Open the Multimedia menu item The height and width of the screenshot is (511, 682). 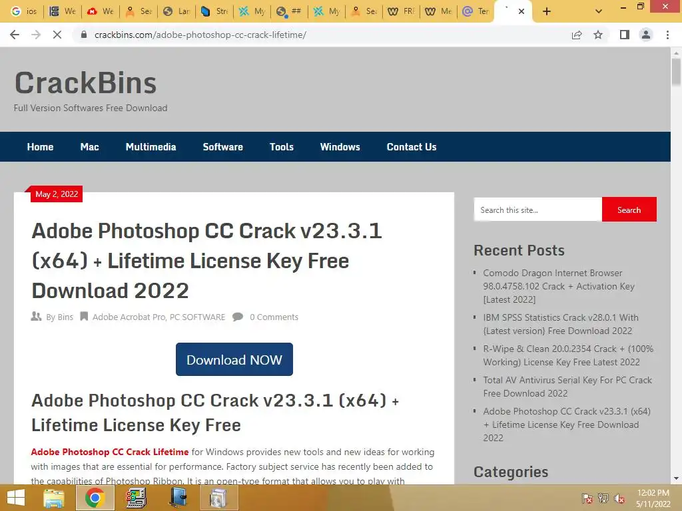click(x=151, y=147)
